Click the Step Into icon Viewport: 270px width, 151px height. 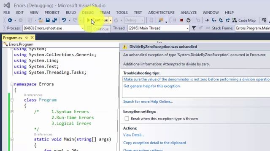point(214,20)
